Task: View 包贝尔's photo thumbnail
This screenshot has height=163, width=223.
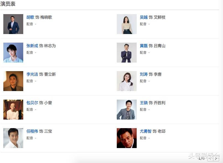Action: [x=13, y=109]
